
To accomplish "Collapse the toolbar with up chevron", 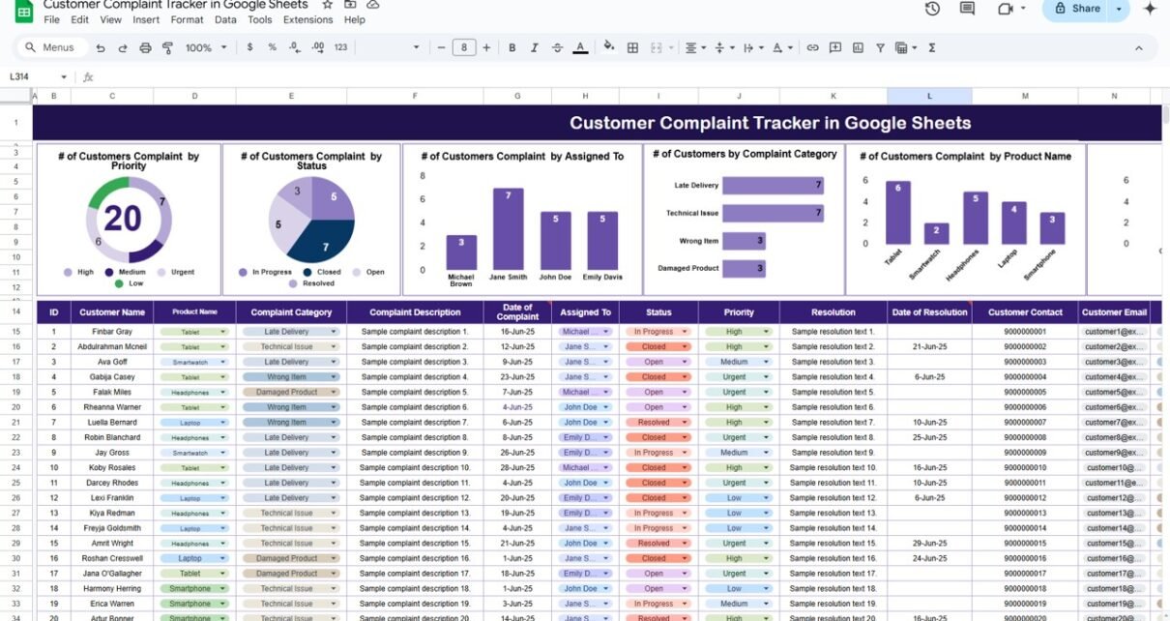I will pyautogui.click(x=1139, y=47).
